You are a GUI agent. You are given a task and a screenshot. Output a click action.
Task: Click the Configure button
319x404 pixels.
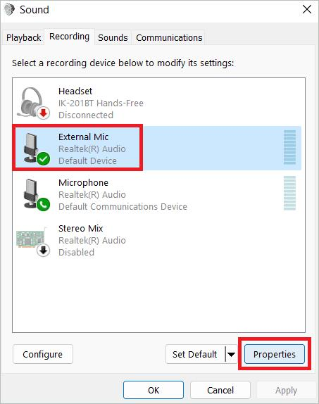[43, 354]
